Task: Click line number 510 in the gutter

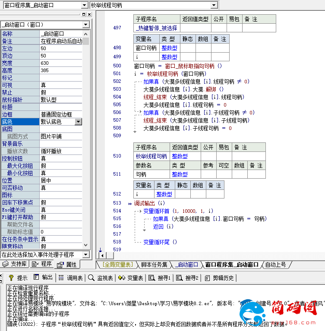Action: click(x=117, y=156)
